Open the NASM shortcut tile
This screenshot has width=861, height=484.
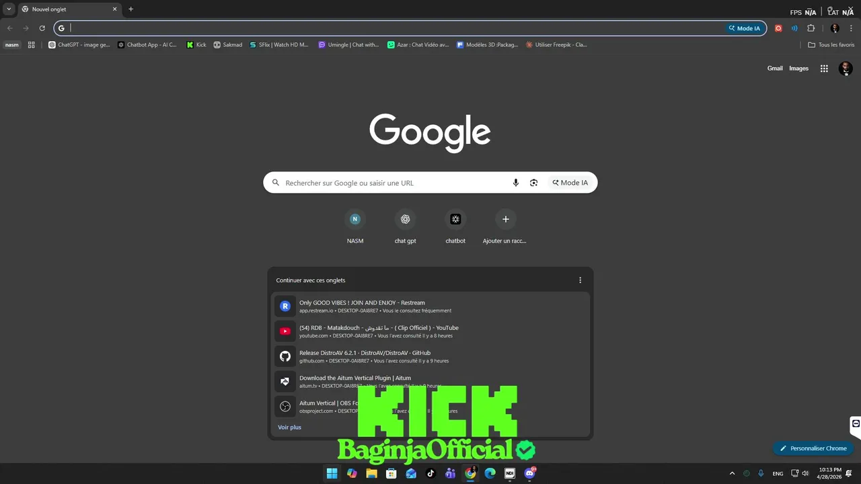(x=355, y=227)
